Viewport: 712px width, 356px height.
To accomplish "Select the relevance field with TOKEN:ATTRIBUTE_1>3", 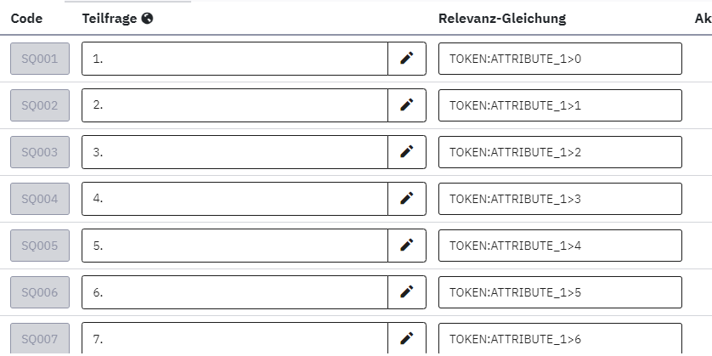I will click(x=560, y=199).
